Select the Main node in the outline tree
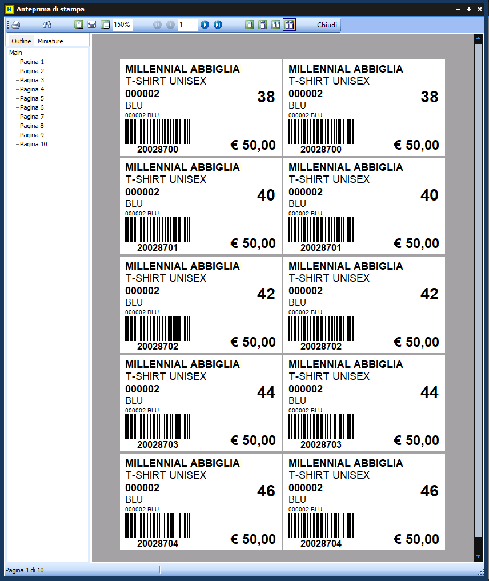 tap(15, 53)
